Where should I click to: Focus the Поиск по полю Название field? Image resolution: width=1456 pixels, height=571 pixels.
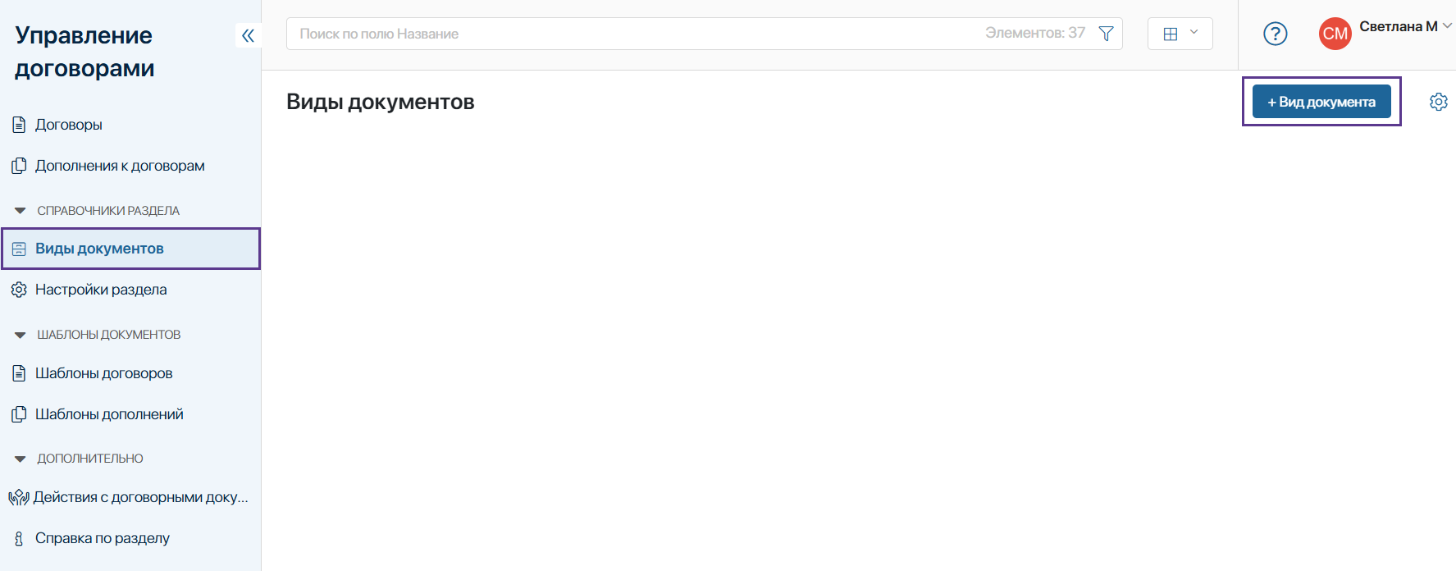click(x=632, y=34)
